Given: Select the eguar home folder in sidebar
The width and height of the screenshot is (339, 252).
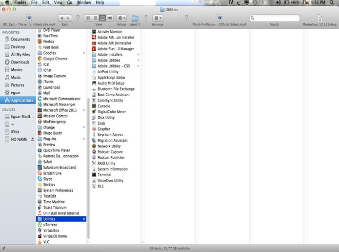Looking at the screenshot, I should click(18, 93).
